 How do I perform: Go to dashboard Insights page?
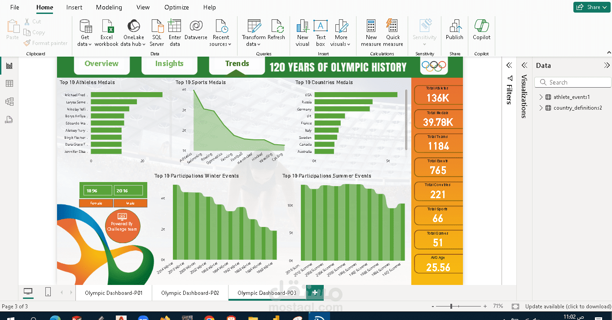click(x=169, y=64)
